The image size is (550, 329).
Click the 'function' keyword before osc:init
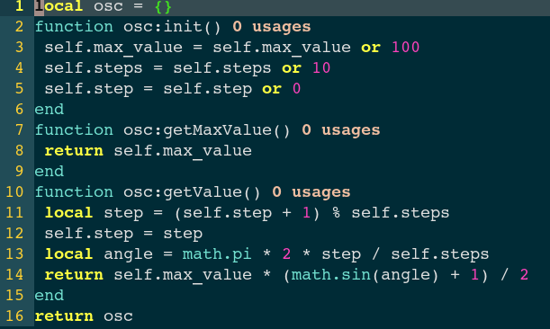(x=74, y=27)
